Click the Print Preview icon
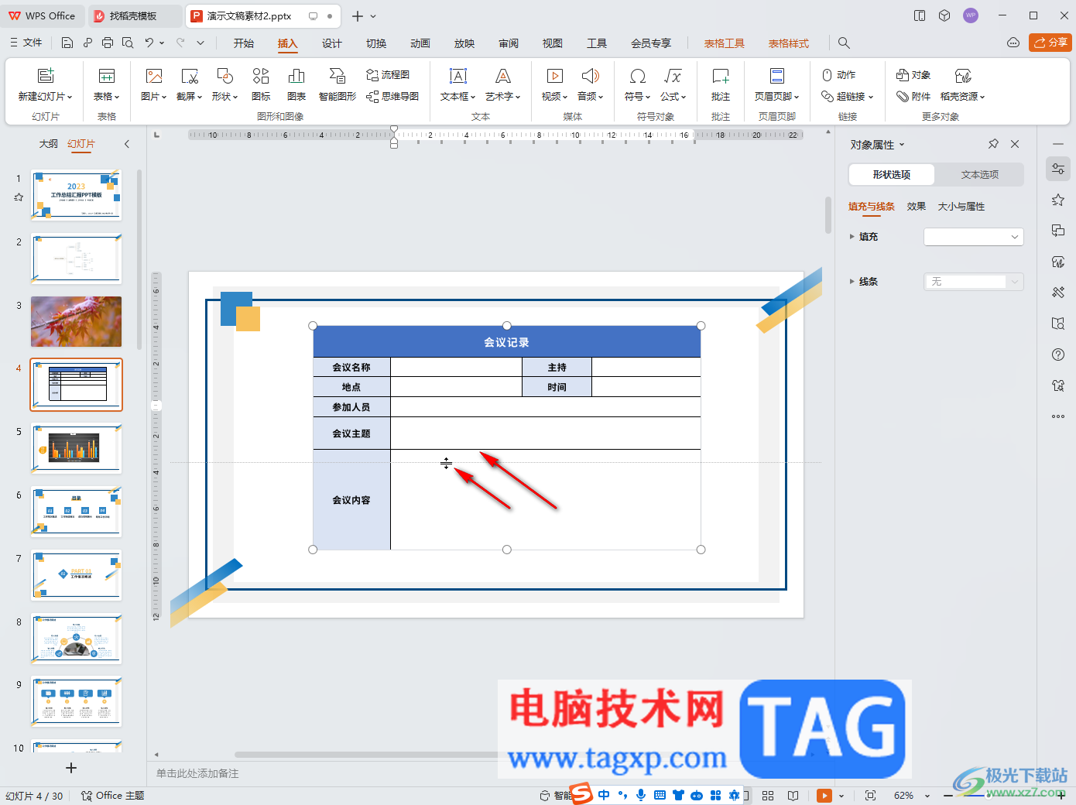1076x805 pixels. tap(128, 43)
